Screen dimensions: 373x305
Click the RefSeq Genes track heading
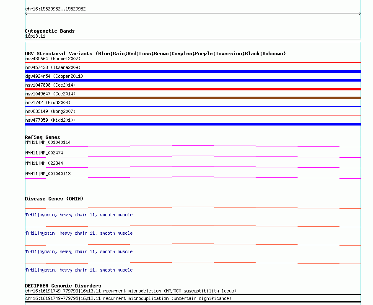(42, 137)
